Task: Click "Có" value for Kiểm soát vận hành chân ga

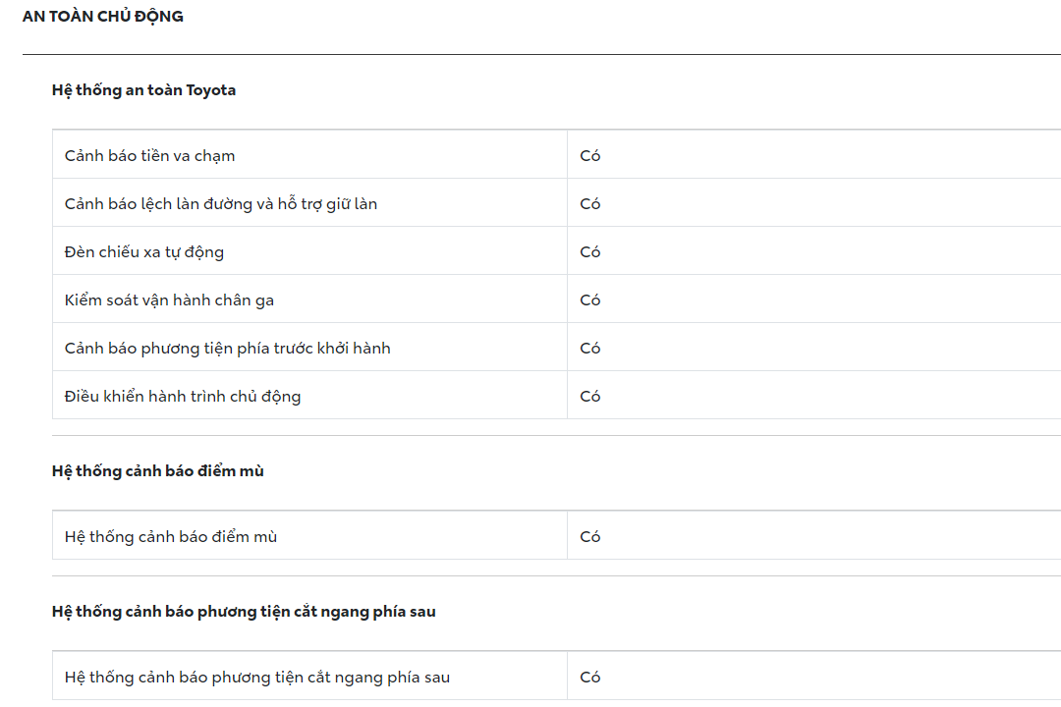Action: tap(590, 300)
